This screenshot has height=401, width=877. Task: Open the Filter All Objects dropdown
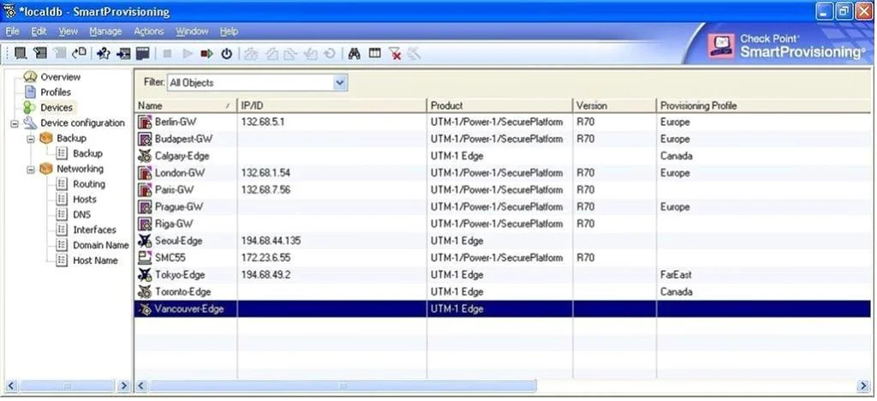(x=339, y=83)
